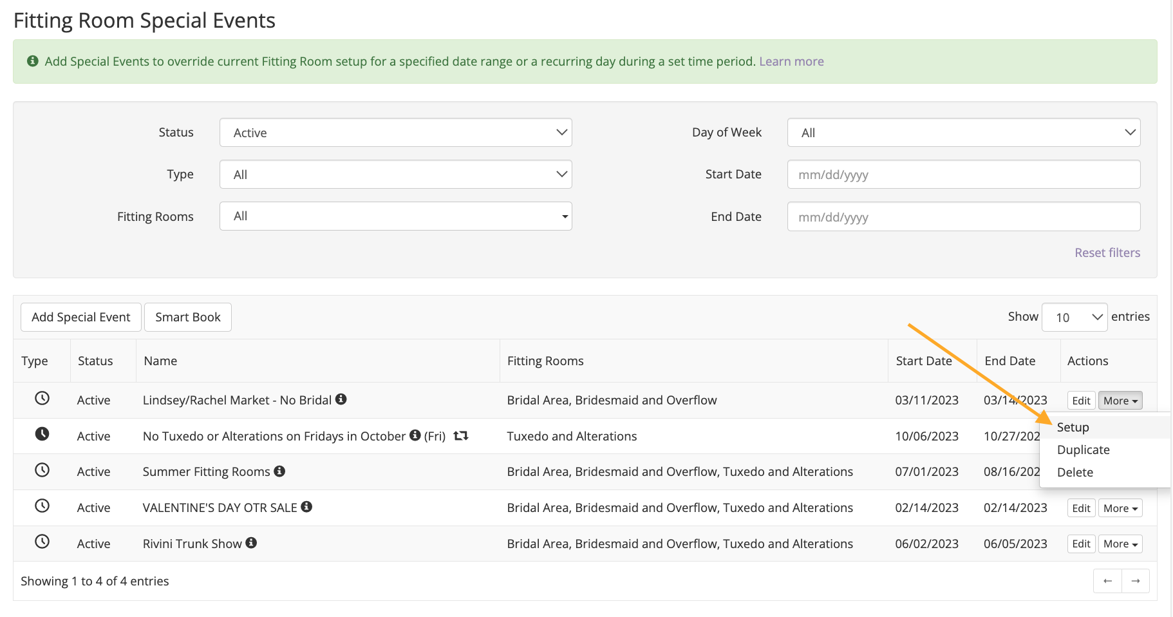Select Setup from the More menu

[1105, 428]
